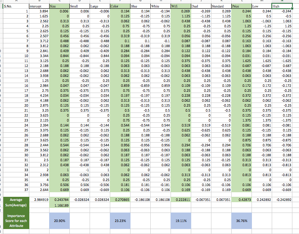
Task: Select S.No. cell containing 33
Action: 16,170
